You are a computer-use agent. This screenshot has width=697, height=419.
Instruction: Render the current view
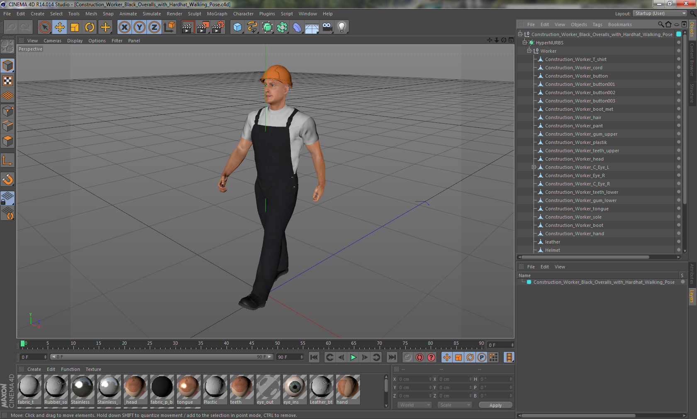point(188,27)
